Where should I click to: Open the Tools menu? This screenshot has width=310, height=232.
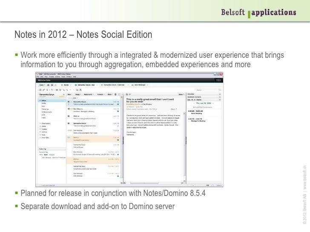pos(63,76)
